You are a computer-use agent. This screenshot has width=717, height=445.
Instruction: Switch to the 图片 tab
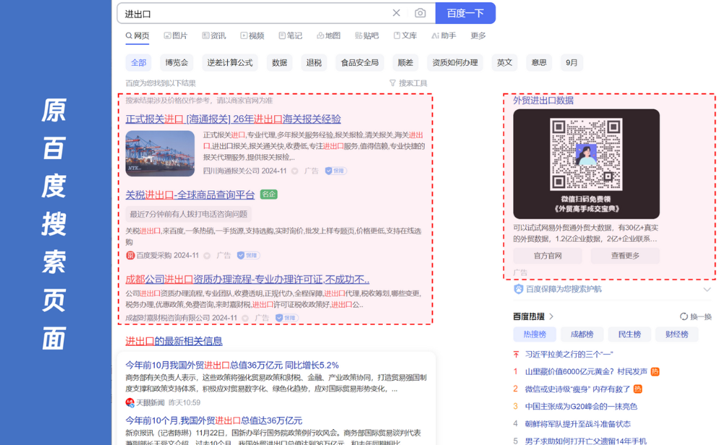pos(175,35)
